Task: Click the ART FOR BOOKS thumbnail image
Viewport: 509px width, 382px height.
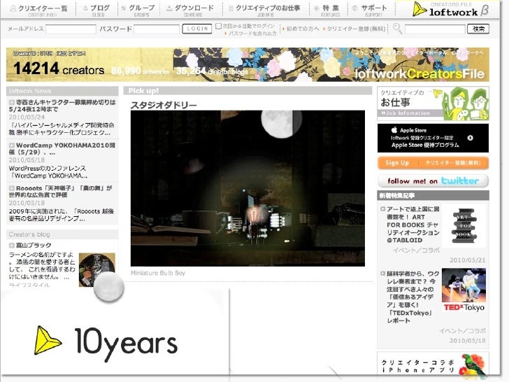Action: coord(464,226)
